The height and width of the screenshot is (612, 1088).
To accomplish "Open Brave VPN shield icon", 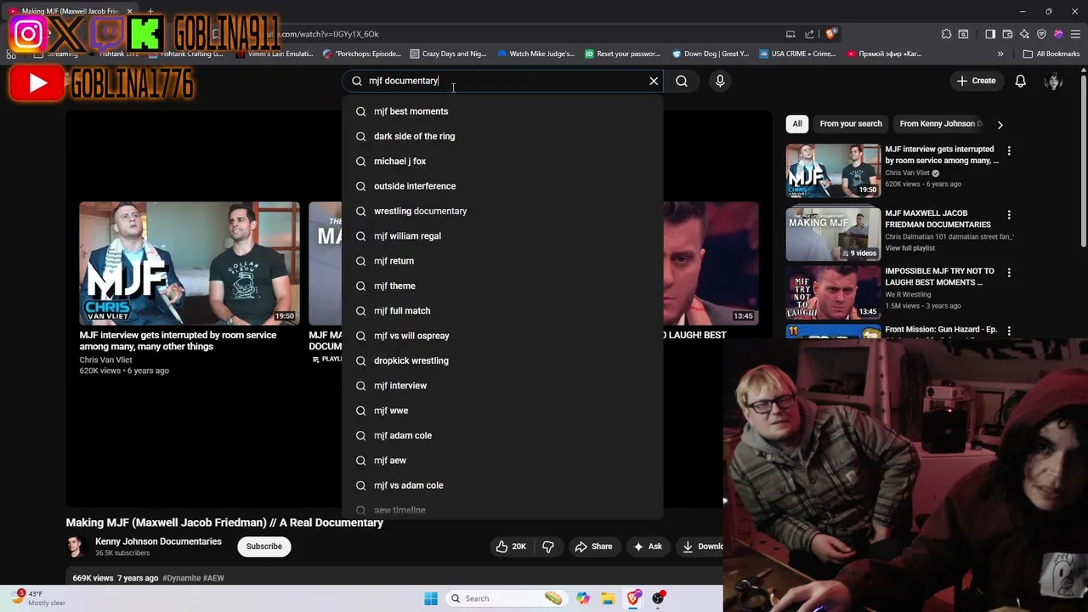I will point(1041,34).
